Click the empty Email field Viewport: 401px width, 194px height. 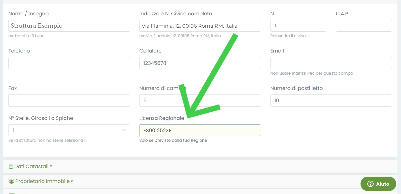(x=331, y=63)
